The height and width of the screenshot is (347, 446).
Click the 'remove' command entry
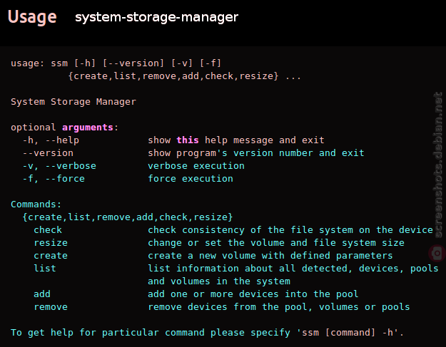tap(51, 306)
